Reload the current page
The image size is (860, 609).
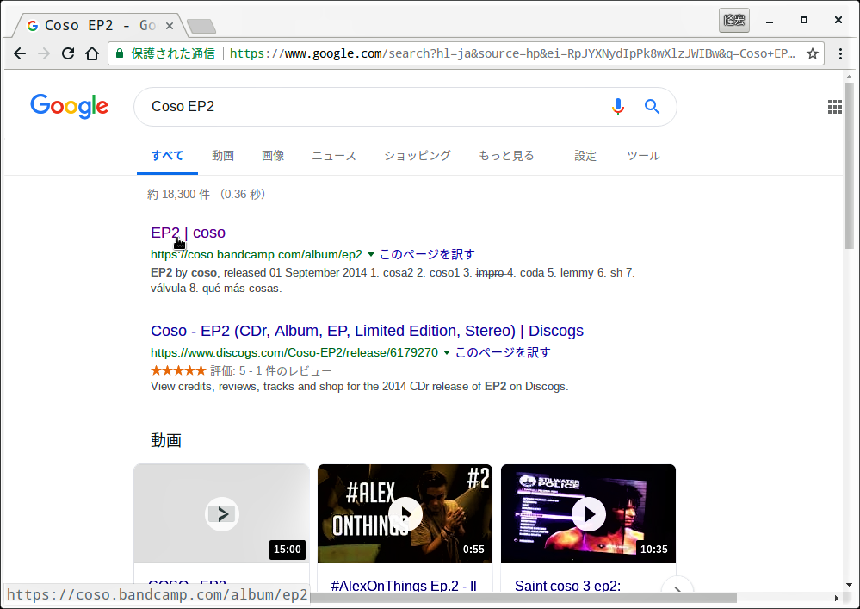click(68, 53)
